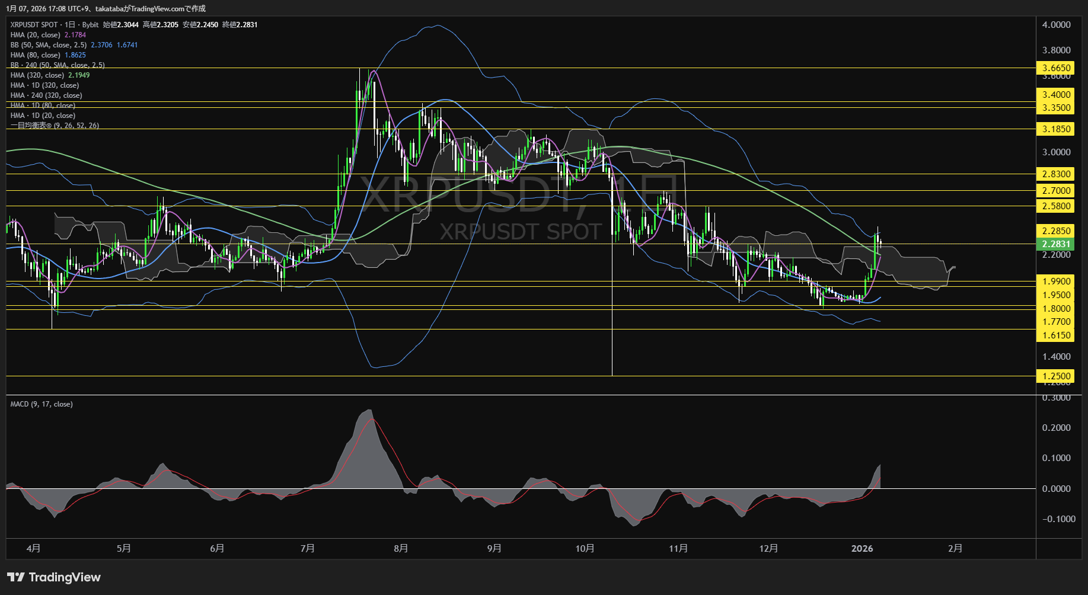The width and height of the screenshot is (1088, 595).
Task: Click the 0.0000 MACD zero axis label
Action: pos(1056,489)
